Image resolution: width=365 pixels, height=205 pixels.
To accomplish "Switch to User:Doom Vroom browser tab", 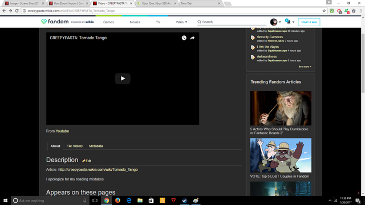I will (68, 3).
